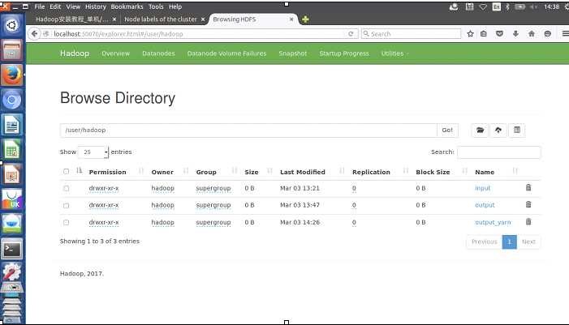This screenshot has height=325, width=569.
Task: Click the Firefox Search box
Action: coord(411,34)
